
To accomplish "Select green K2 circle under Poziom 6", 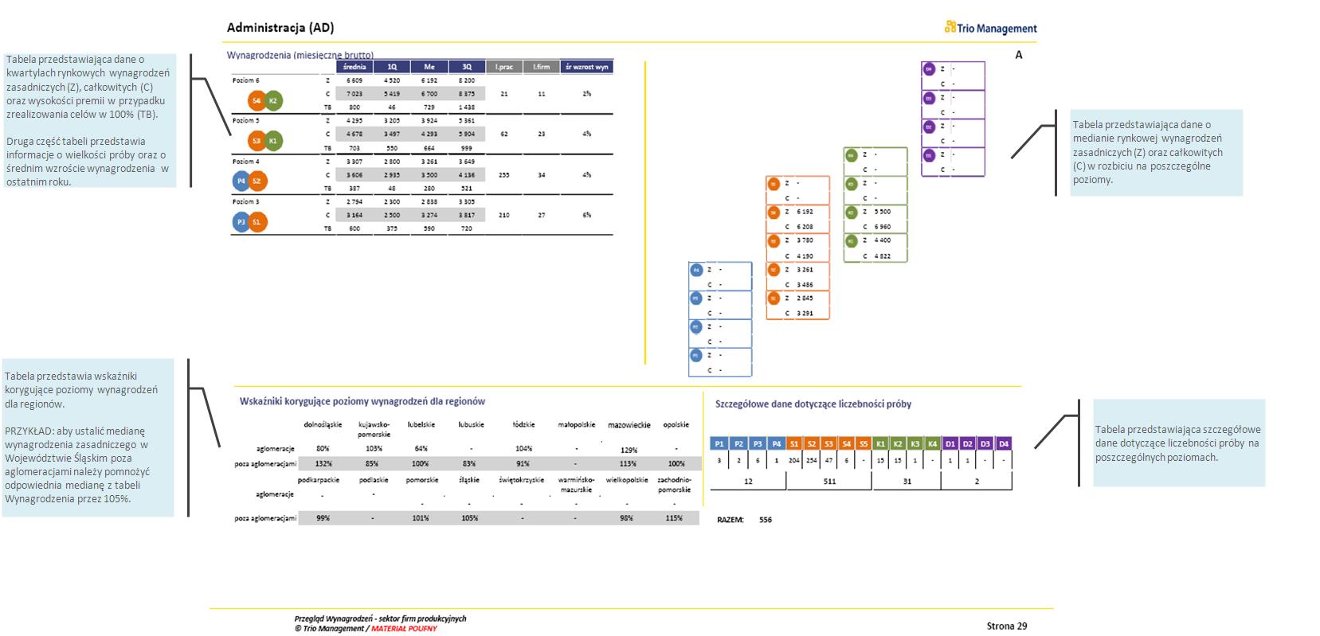I will [x=273, y=100].
